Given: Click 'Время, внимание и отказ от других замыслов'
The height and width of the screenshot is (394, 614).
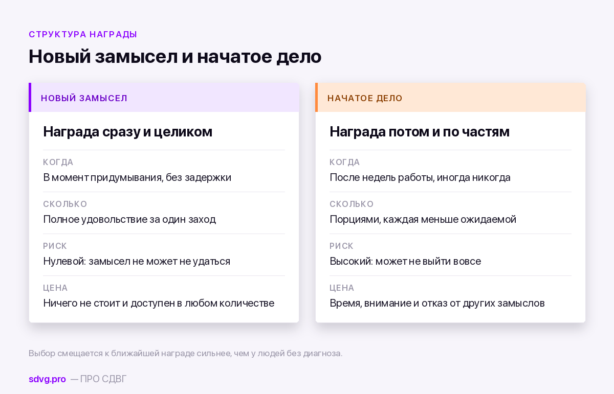Looking at the screenshot, I should coord(437,304).
